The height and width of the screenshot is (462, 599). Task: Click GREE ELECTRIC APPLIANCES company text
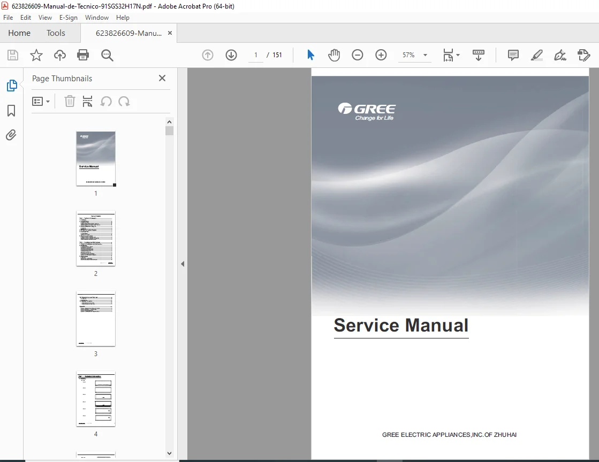pos(449,435)
